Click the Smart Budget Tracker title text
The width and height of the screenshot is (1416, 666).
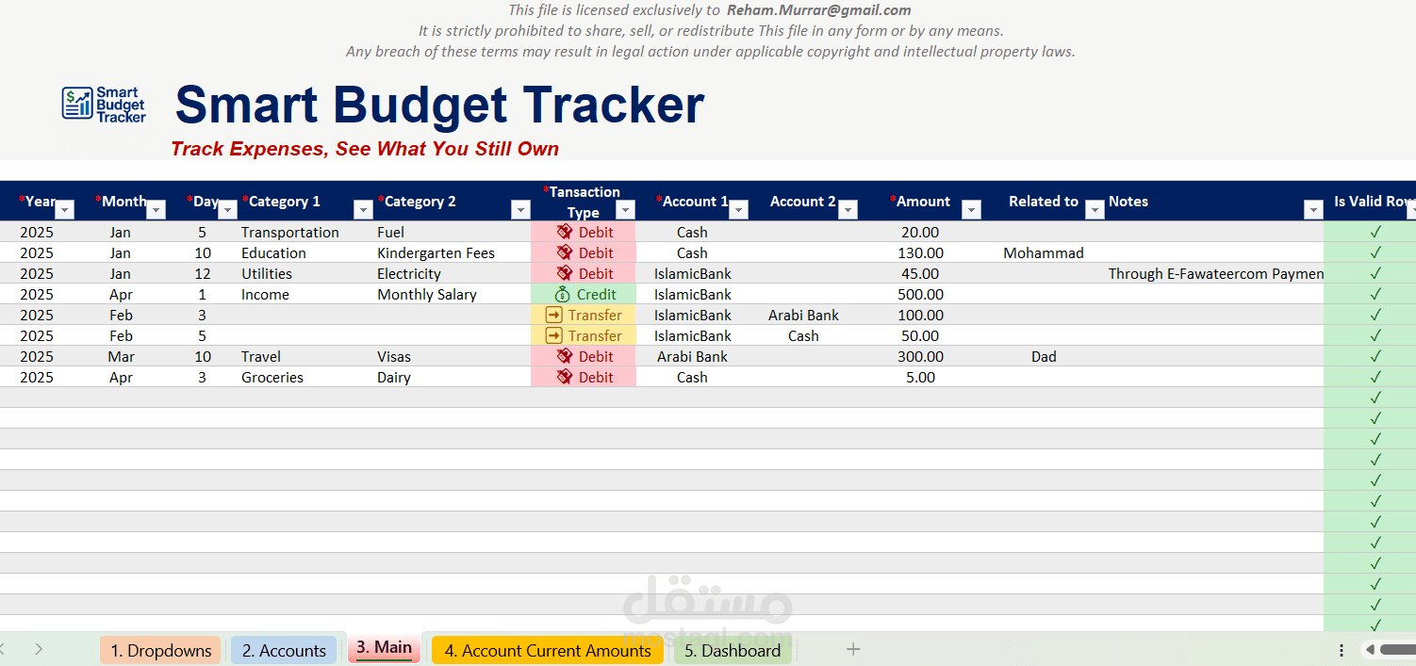coord(440,105)
